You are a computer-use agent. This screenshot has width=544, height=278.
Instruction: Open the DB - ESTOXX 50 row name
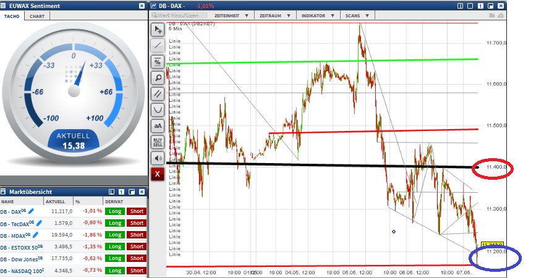click(x=22, y=247)
